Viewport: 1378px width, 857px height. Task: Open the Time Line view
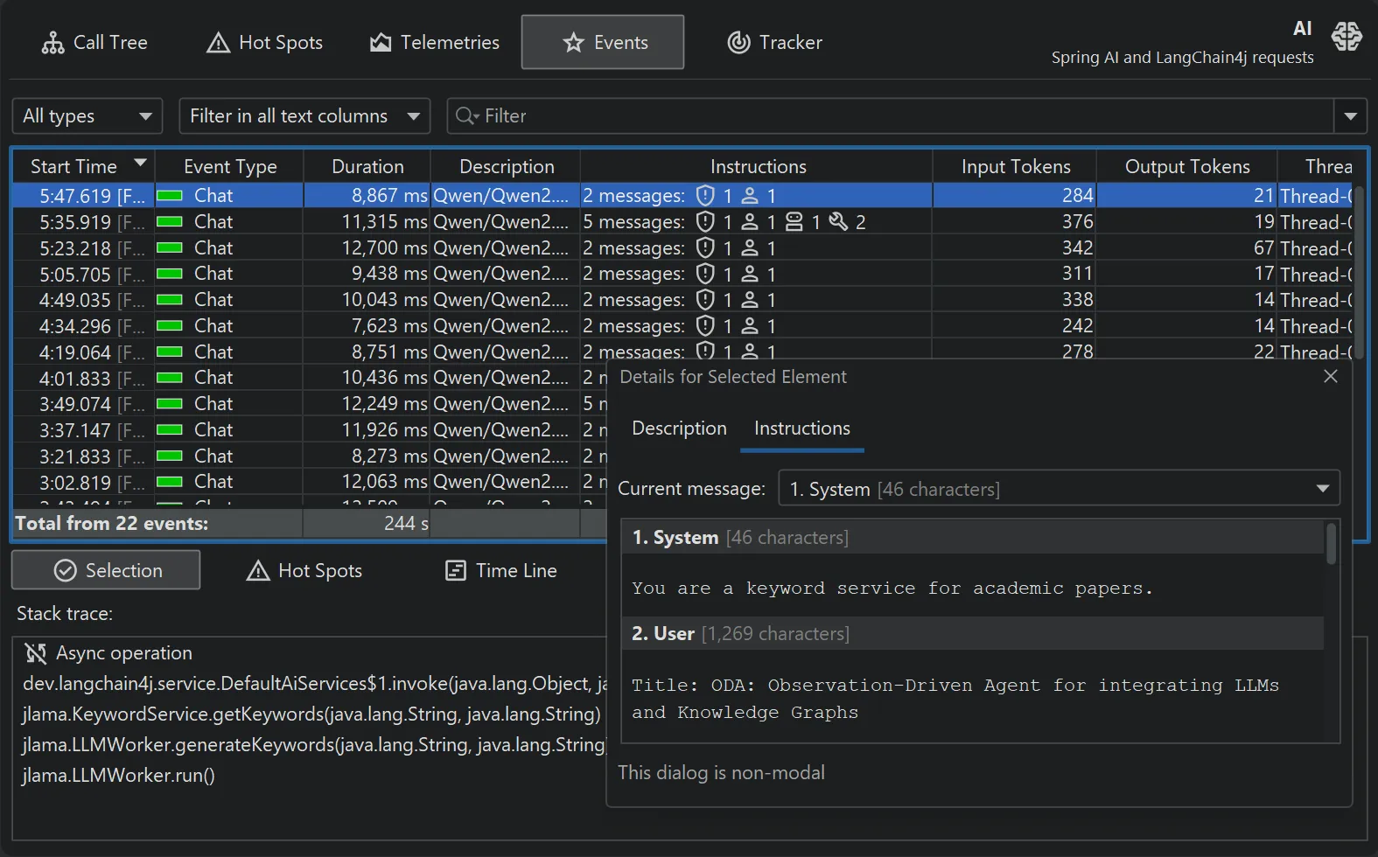click(500, 570)
